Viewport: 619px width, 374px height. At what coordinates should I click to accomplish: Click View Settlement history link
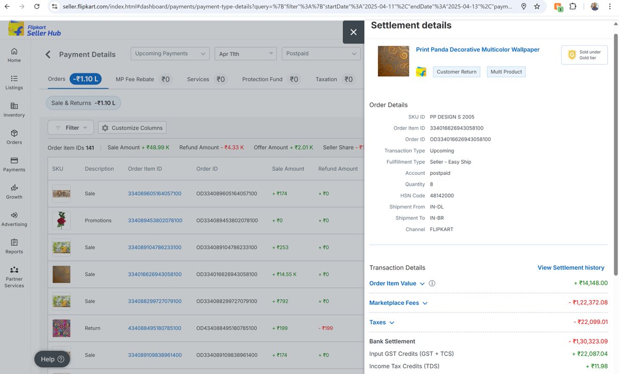(571, 268)
